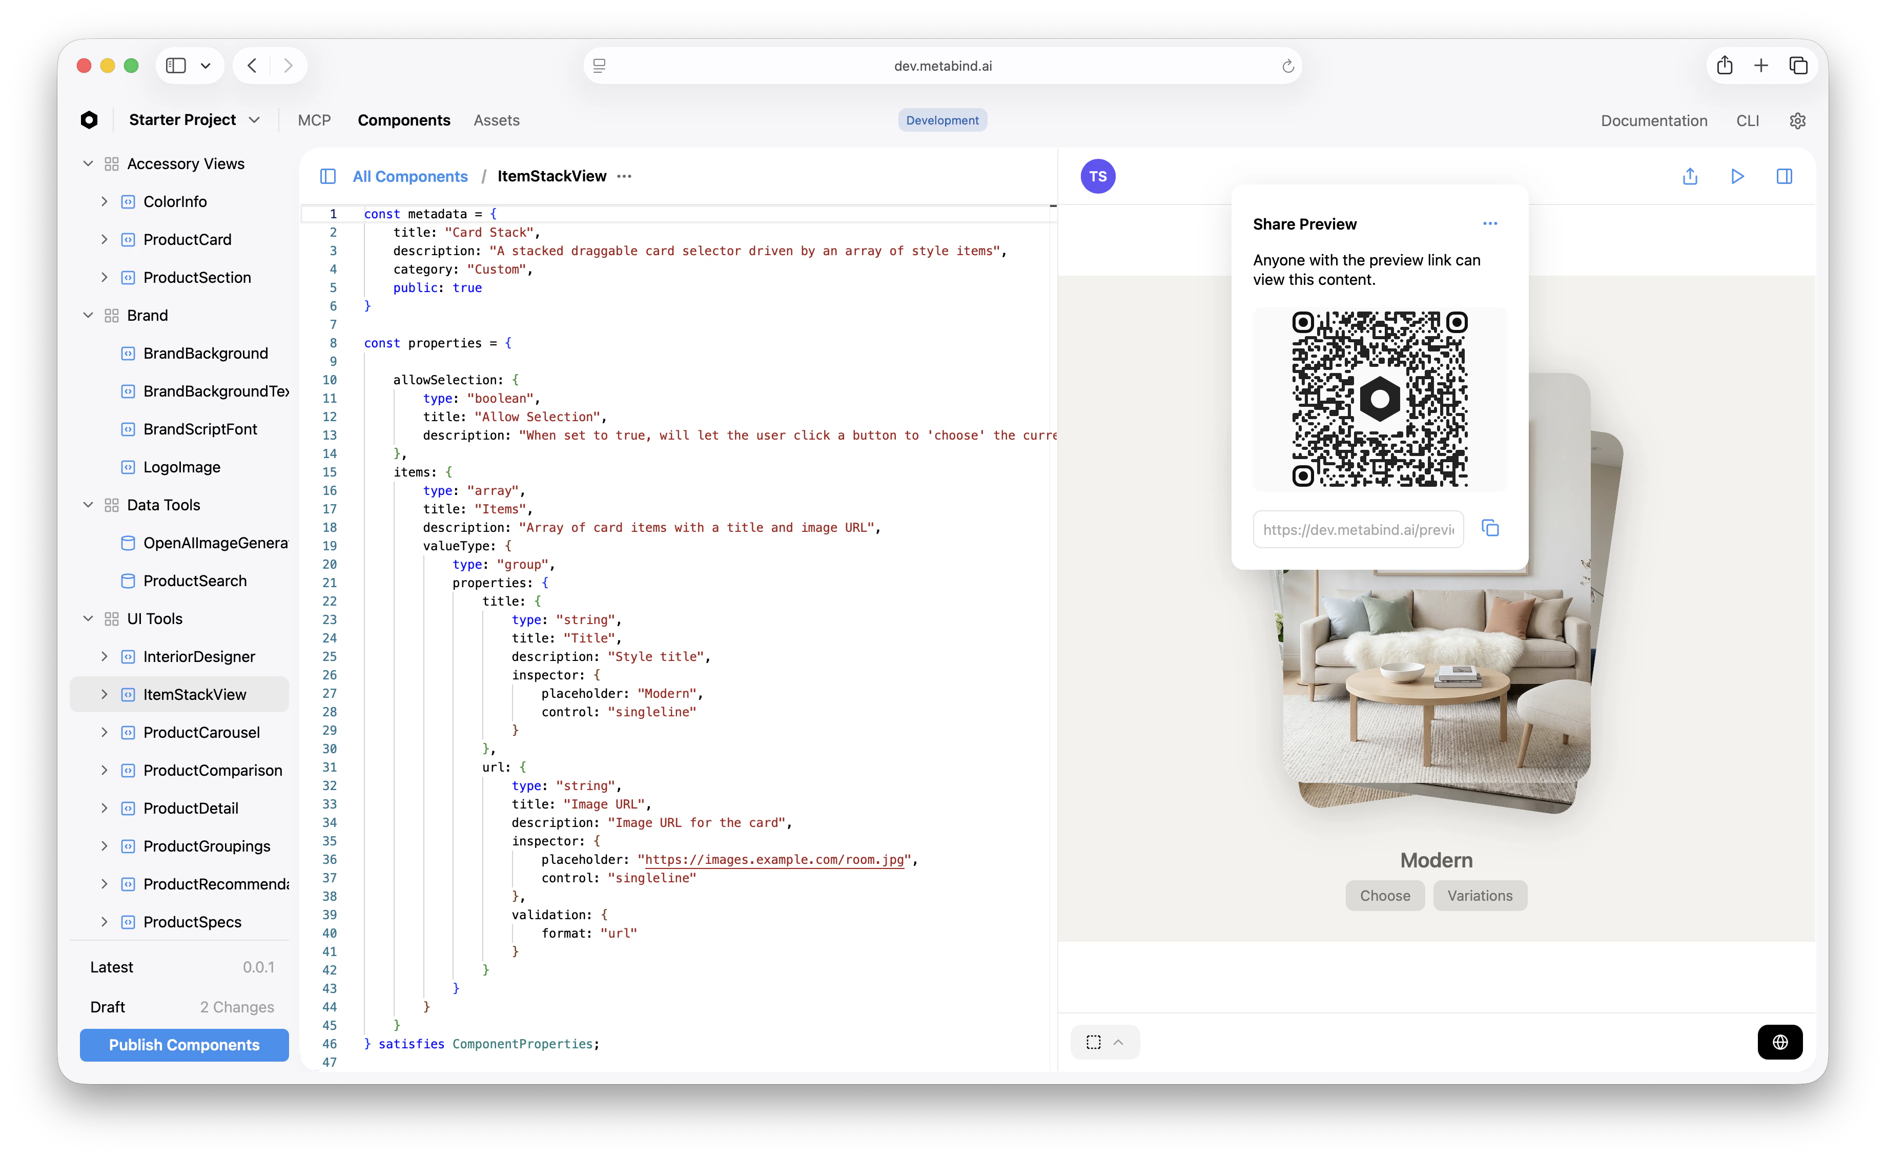Image resolution: width=1886 pixels, height=1160 pixels.
Task: Reload the page icon in address bar
Action: click(x=1287, y=66)
